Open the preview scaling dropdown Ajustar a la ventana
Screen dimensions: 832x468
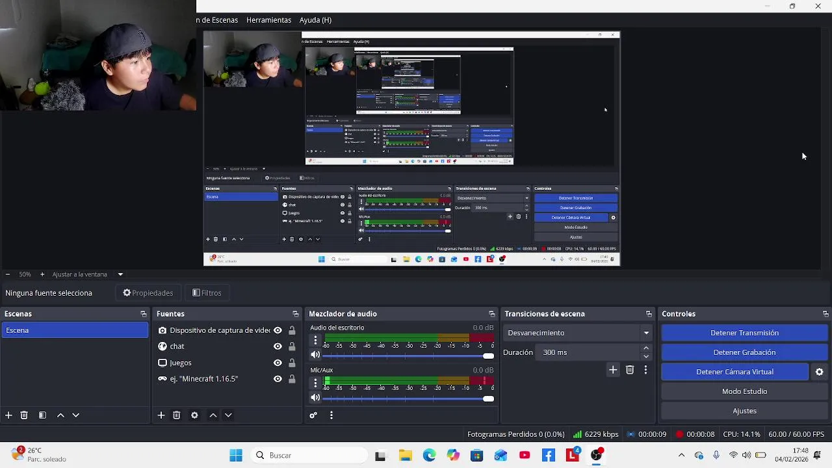(88, 274)
